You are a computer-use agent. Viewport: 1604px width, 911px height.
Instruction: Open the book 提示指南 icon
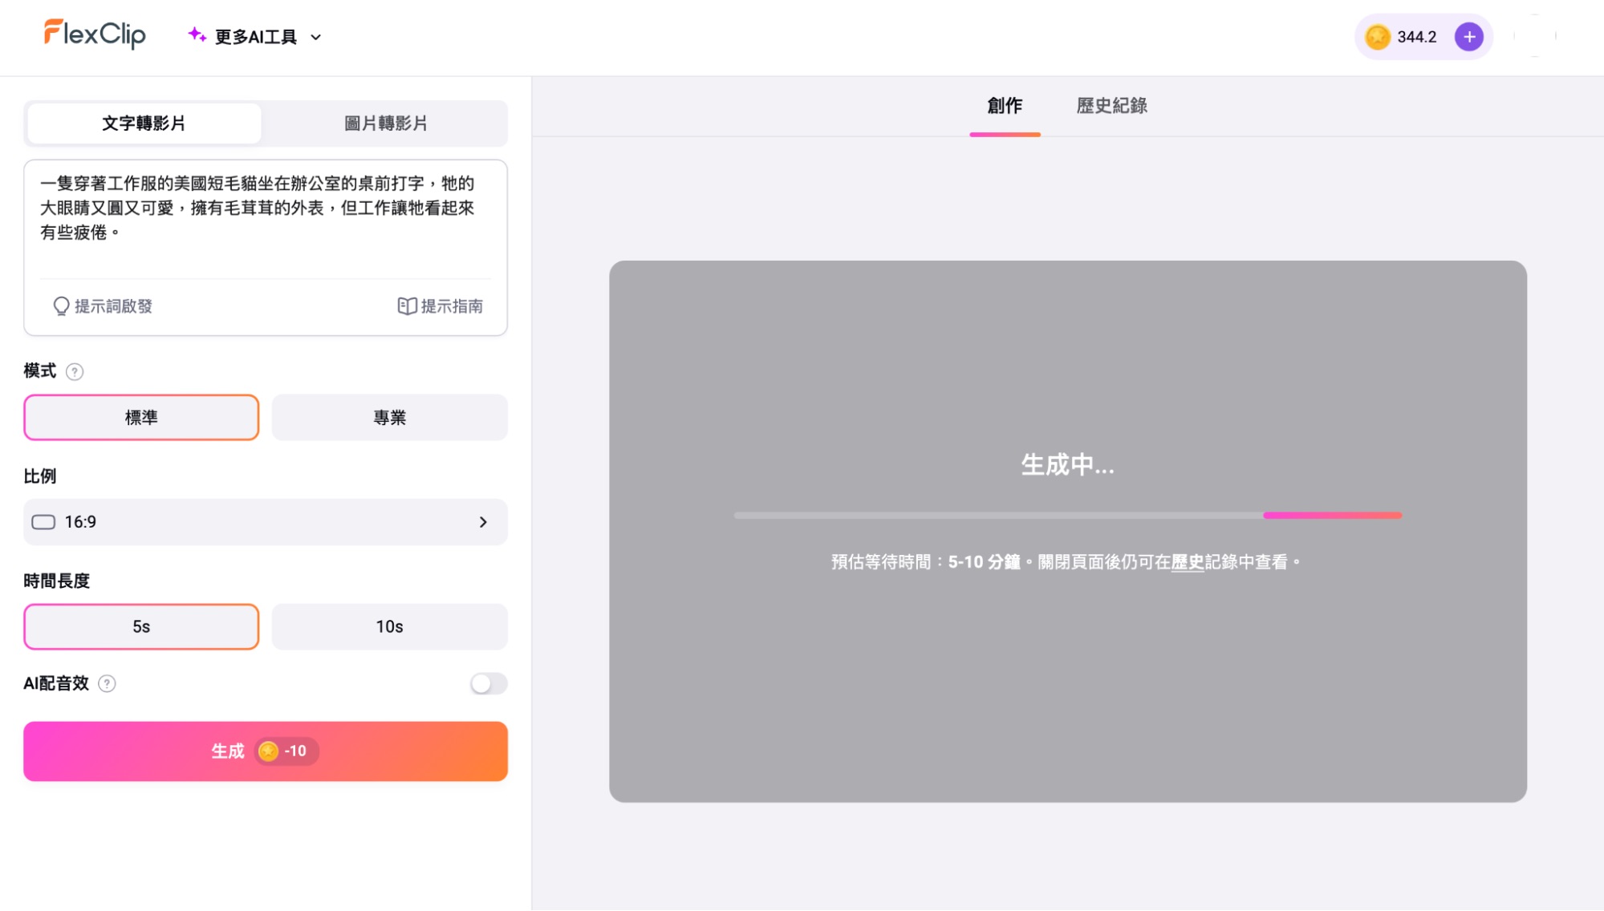pos(407,306)
